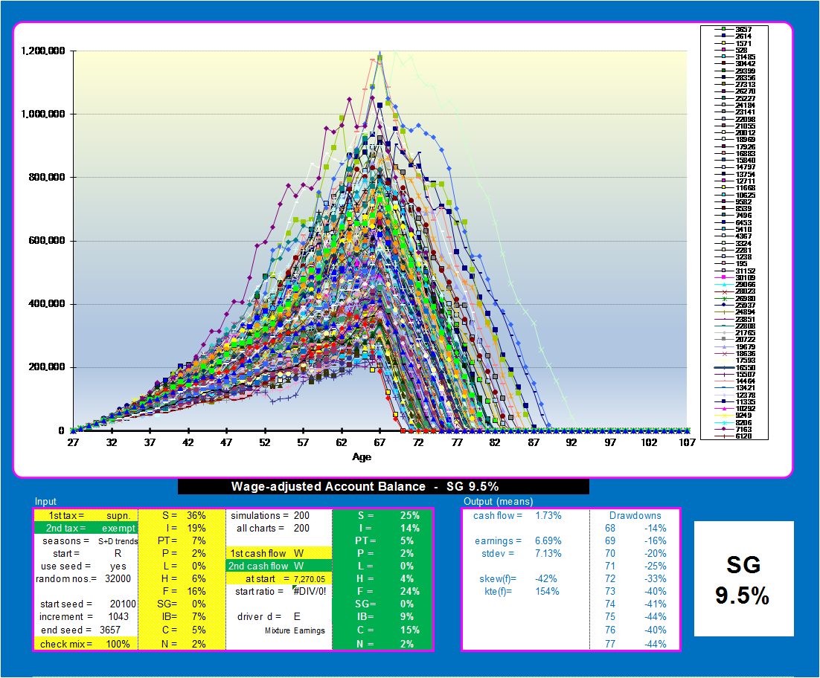
Task: Click the x-axis label 107
Action: [x=687, y=442]
